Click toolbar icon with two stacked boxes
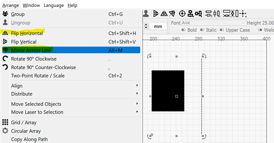Screen dimensions: 274x143 click(x=190, y=14)
